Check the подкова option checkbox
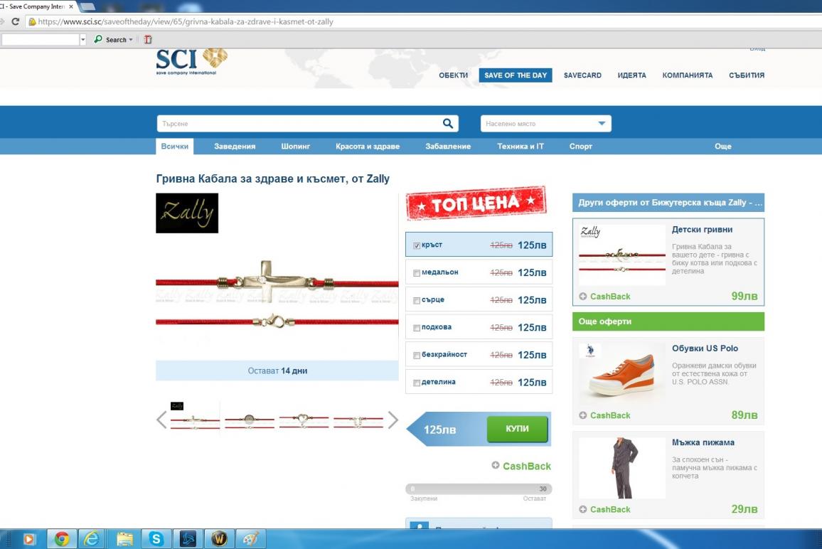 (x=417, y=328)
